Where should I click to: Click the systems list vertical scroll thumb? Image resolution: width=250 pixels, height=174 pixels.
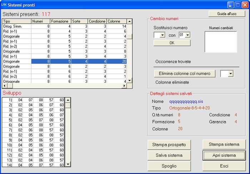(x=130, y=36)
